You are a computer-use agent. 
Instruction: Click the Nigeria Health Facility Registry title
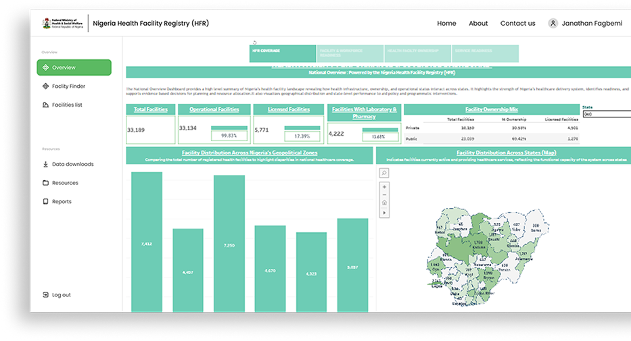tap(151, 23)
